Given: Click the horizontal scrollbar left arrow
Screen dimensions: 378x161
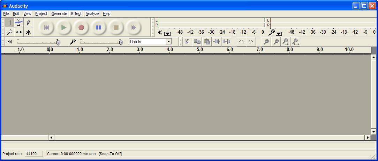Looking at the screenshot, I should tap(51, 137).
